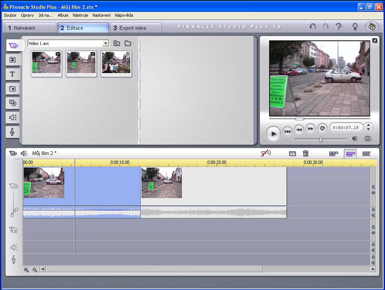Open the timecode stepper arrows
Viewport: 385px width, 290px height.
pyautogui.click(x=368, y=127)
